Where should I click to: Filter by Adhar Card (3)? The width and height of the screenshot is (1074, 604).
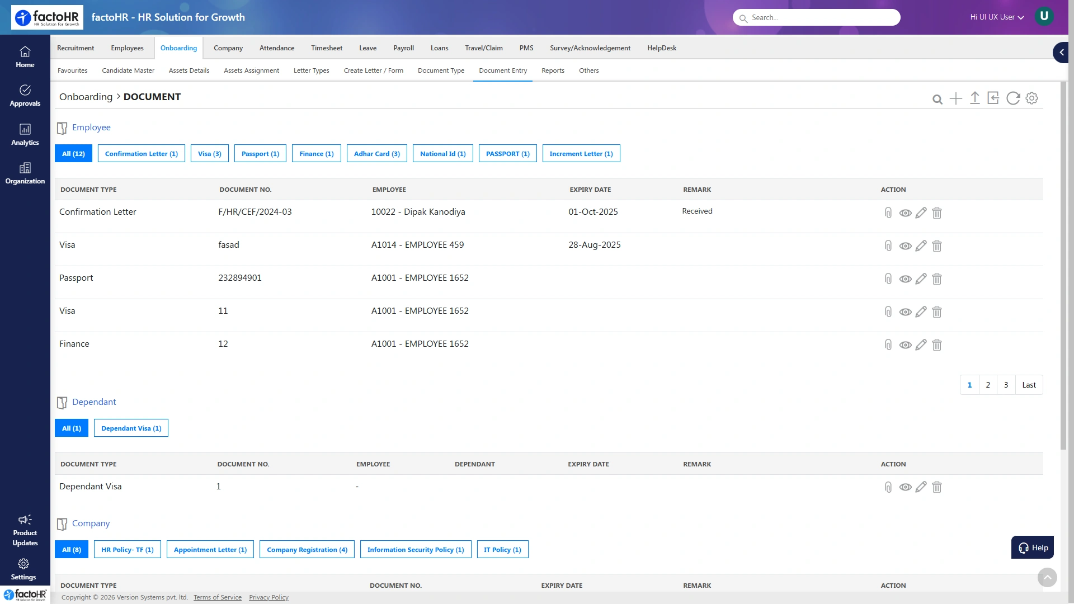[376, 154]
